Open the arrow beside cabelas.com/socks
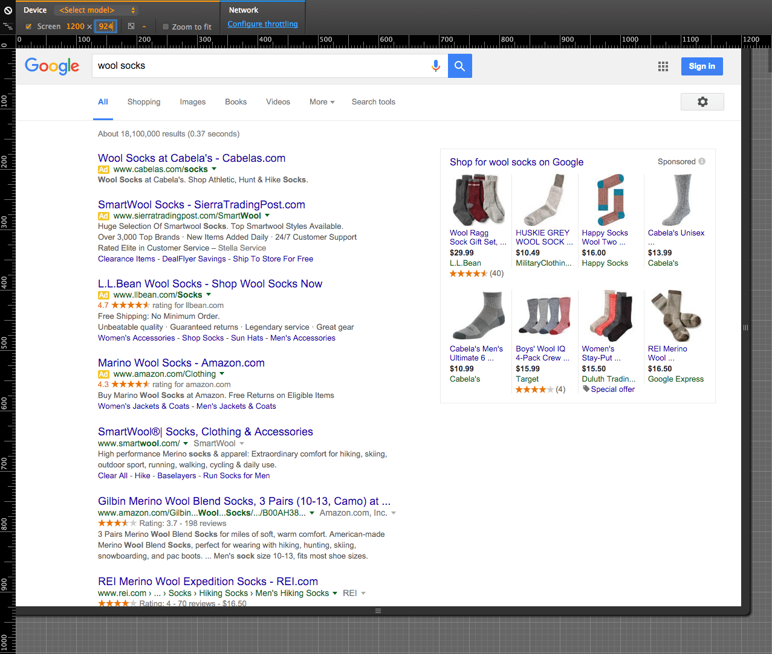This screenshot has height=654, width=772. click(214, 169)
